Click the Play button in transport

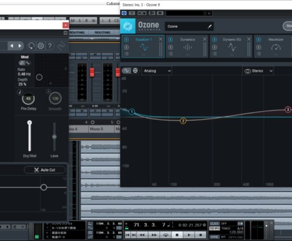pyautogui.click(x=189, y=235)
